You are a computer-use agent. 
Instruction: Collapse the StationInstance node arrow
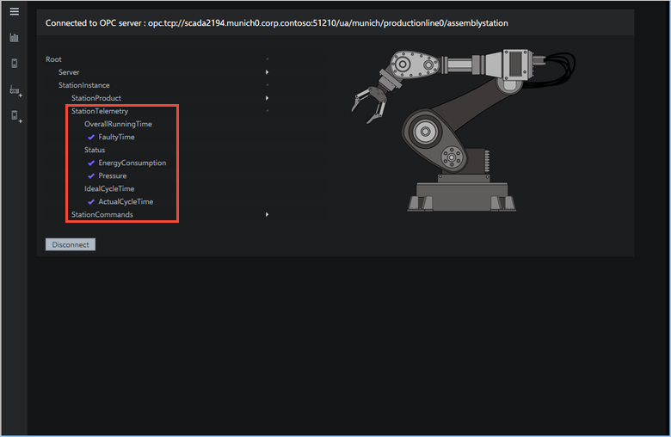[267, 85]
